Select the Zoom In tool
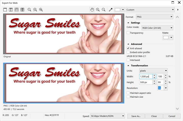This screenshot has width=183, height=121. [x=98, y=10]
